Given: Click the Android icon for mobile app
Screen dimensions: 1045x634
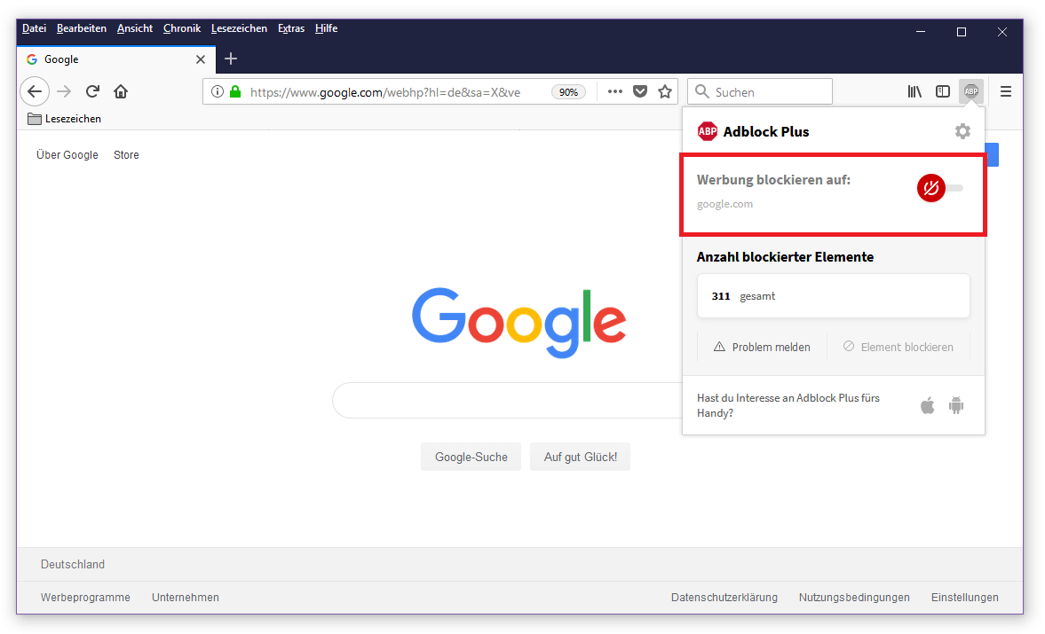Looking at the screenshot, I should coord(956,406).
